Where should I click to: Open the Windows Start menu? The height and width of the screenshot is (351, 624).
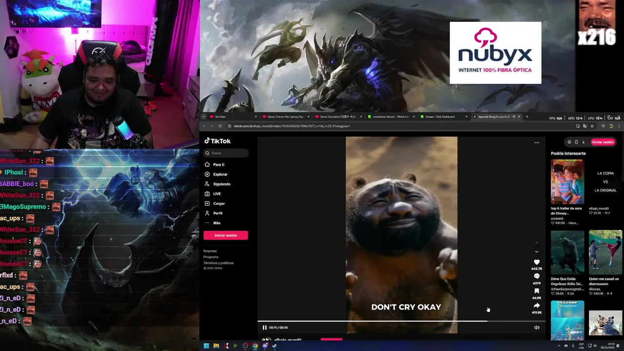pyautogui.click(x=206, y=346)
